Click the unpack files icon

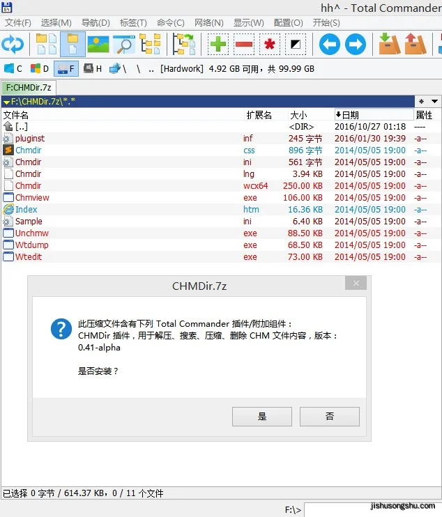pos(416,43)
